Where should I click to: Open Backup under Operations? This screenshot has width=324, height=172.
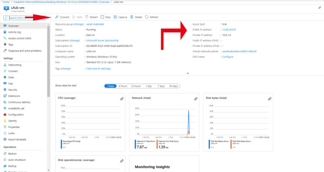tap(12, 166)
